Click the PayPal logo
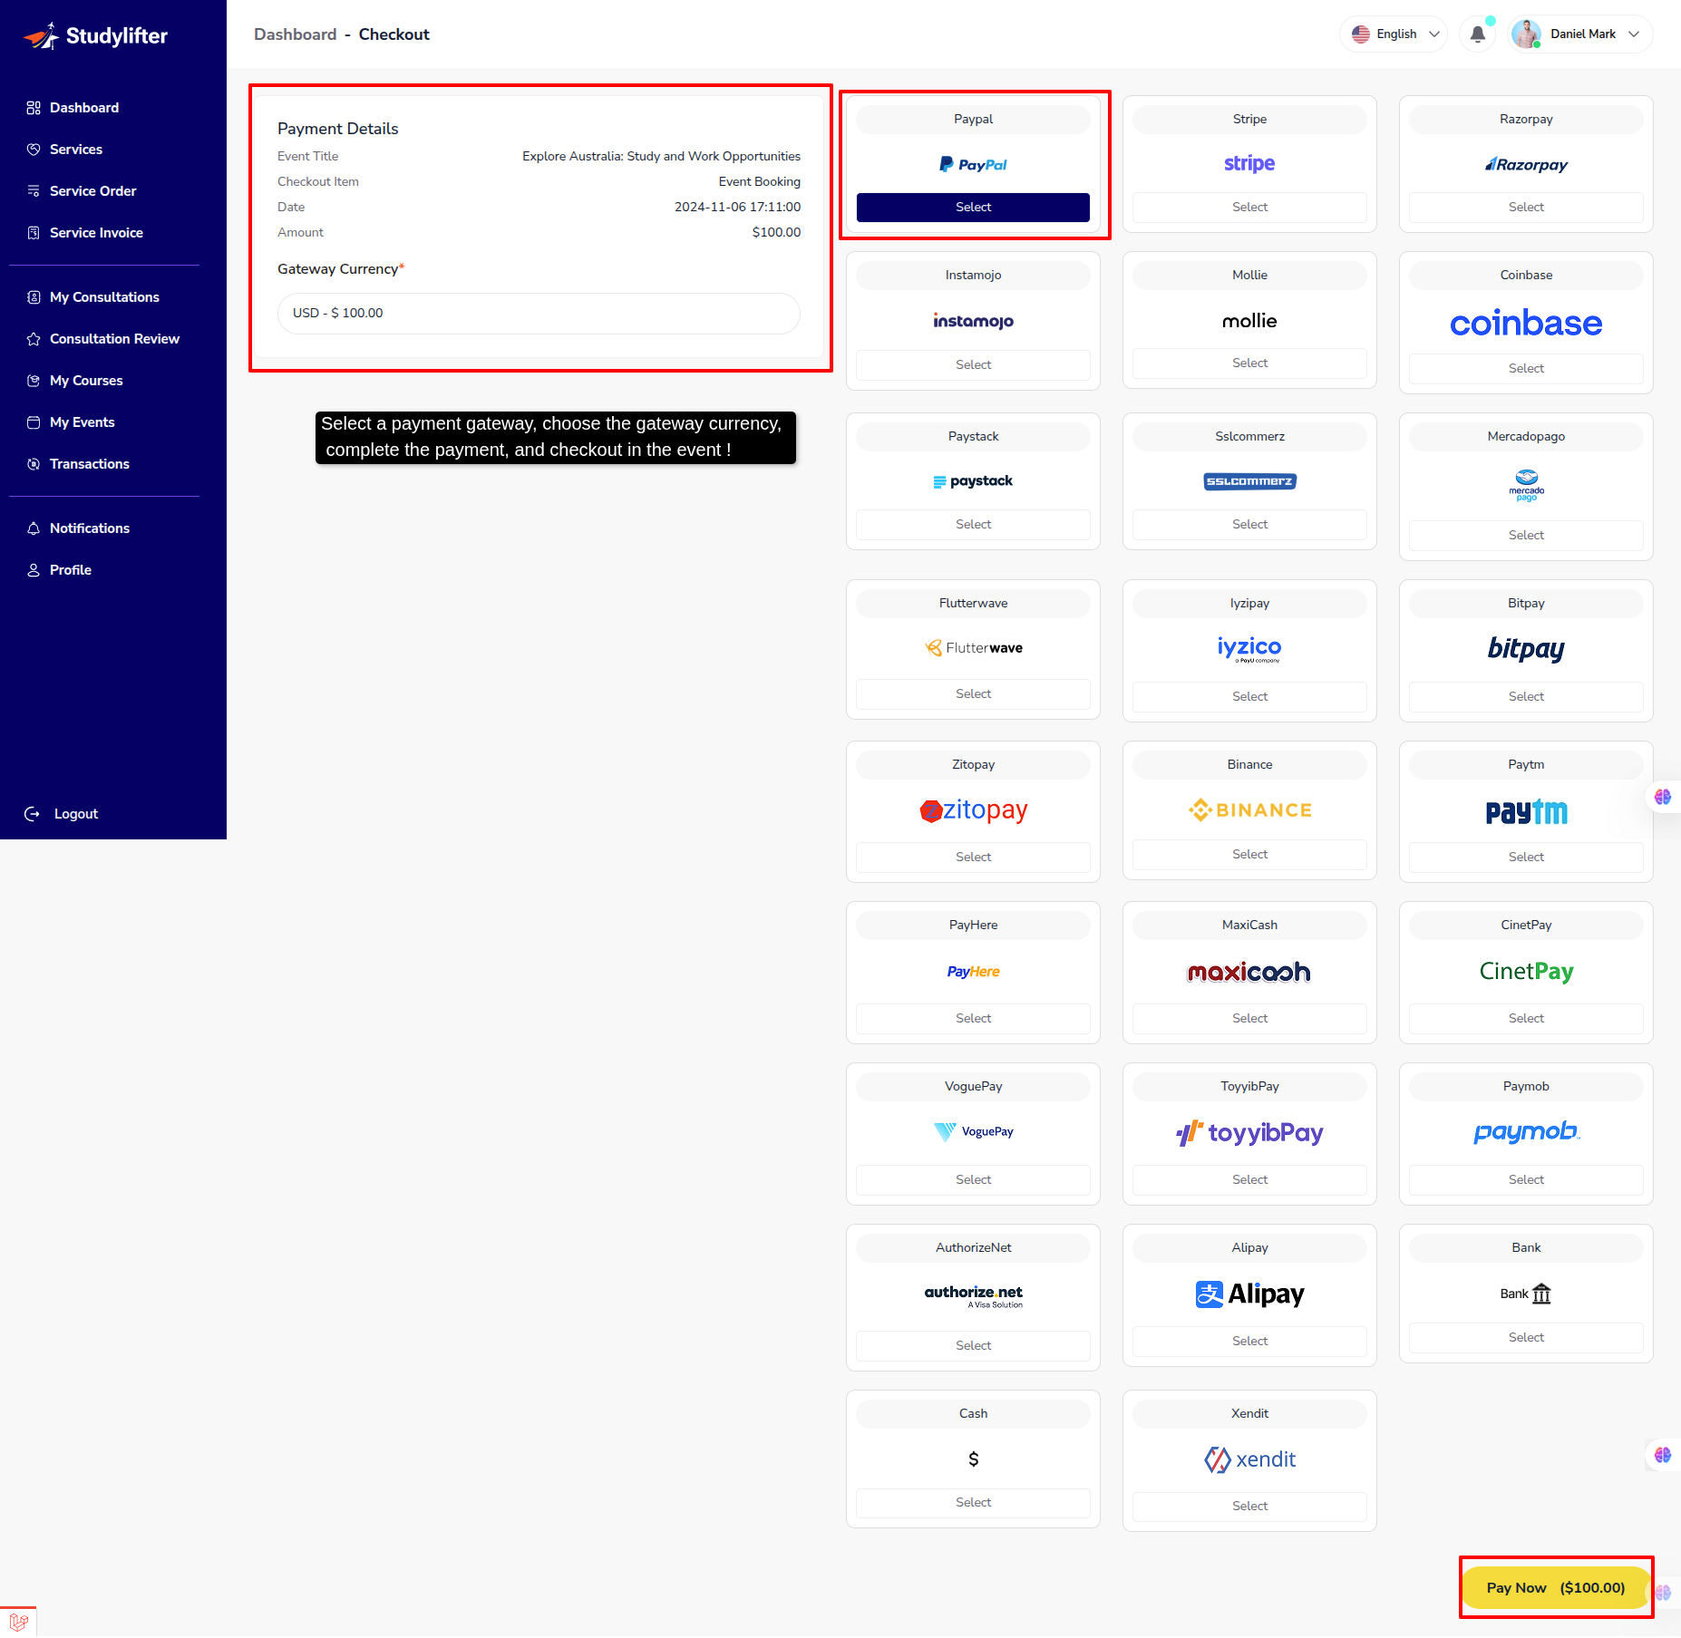 coord(973,165)
